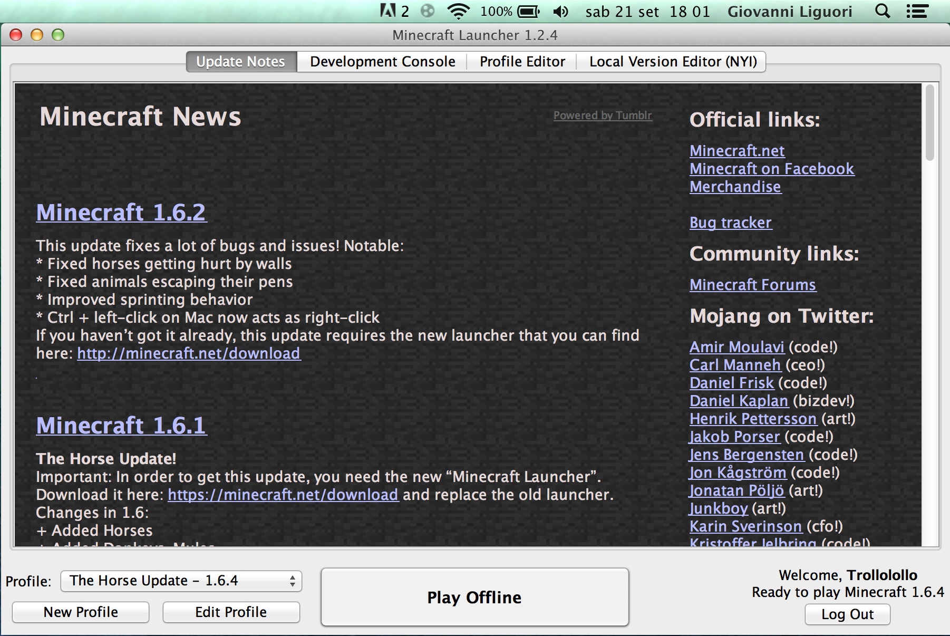950x636 pixels.
Task: Open Giovanni Liguori user menu
Action: point(789,11)
